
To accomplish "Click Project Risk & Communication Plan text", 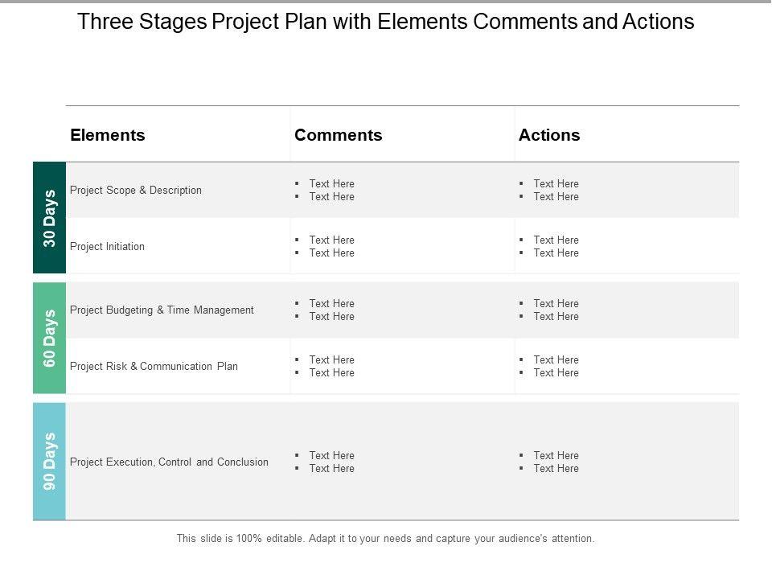I will point(154,367).
